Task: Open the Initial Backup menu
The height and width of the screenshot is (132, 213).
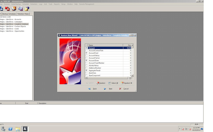Action: tap(16, 4)
